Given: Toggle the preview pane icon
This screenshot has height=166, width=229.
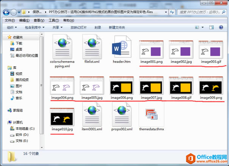Looking at the screenshot, I should [x=212, y=27].
